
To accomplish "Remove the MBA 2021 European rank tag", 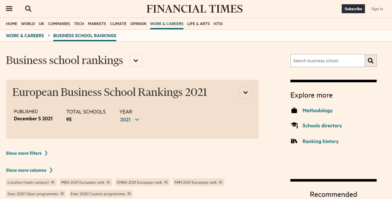I will 109,182.
